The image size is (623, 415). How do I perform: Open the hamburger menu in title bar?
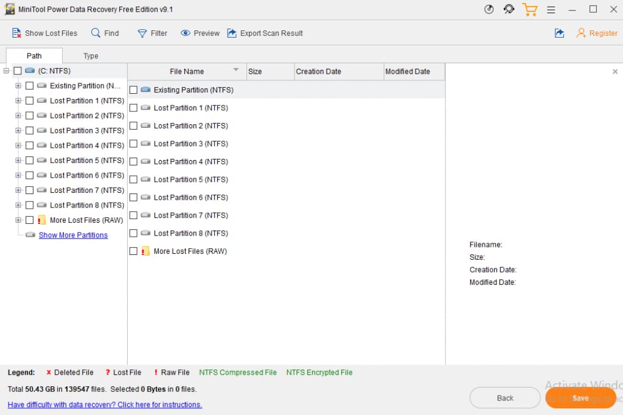pyautogui.click(x=551, y=10)
